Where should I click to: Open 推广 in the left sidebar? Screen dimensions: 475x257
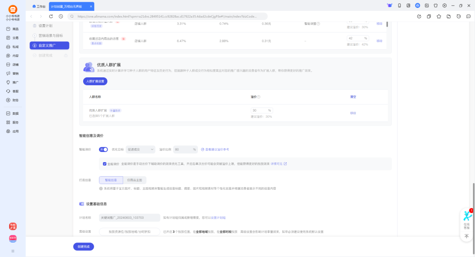click(x=13, y=82)
